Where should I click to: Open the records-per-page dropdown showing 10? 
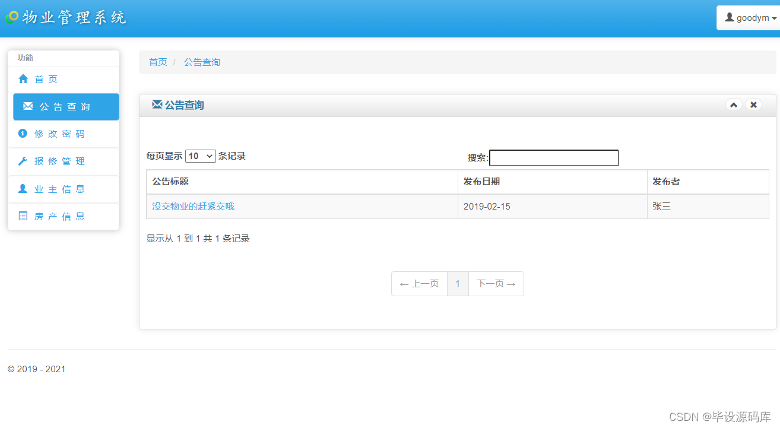[201, 156]
